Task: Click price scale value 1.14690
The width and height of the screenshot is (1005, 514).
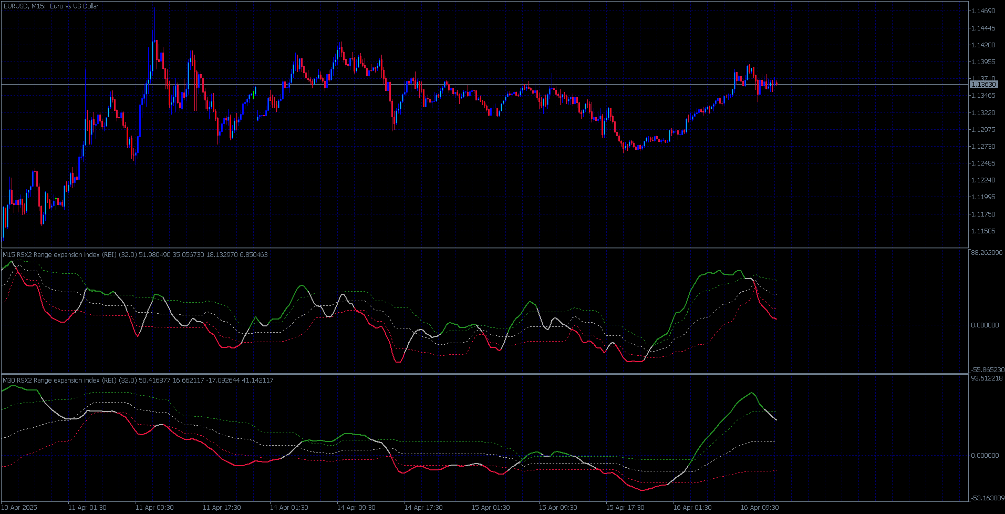Action: [983, 11]
